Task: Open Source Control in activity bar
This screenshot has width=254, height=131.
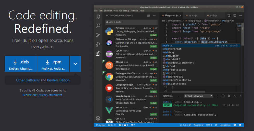Action: tap(98, 35)
